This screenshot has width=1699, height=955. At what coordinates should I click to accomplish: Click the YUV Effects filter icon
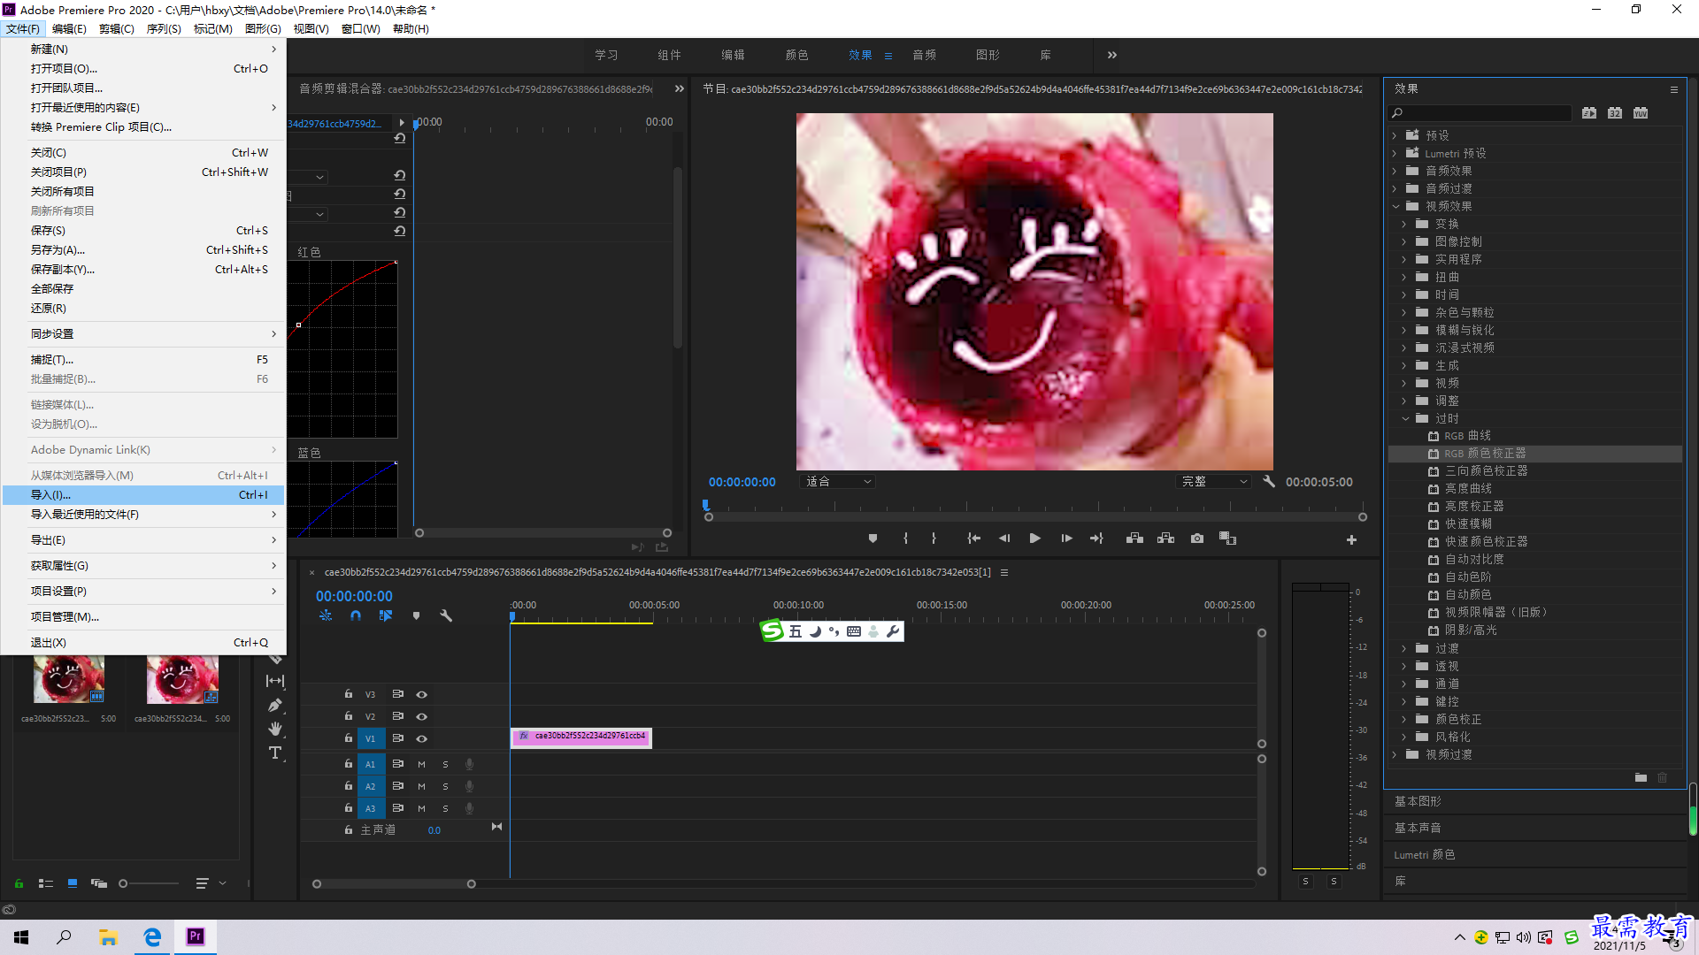(1641, 113)
